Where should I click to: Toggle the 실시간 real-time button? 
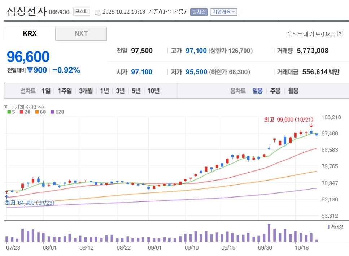tap(199, 12)
